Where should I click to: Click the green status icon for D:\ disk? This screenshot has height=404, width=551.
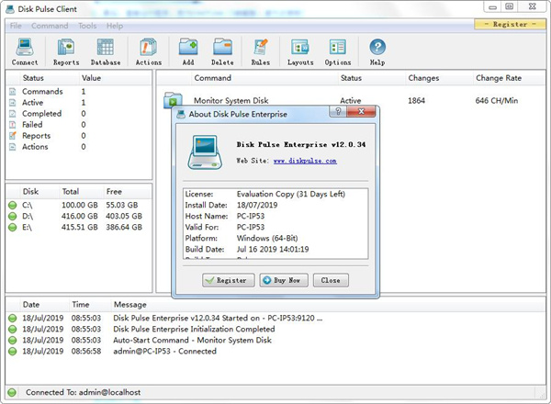tap(13, 216)
